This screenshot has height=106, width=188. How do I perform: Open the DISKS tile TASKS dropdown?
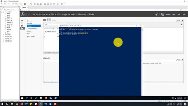pyautogui.click(x=180, y=21)
